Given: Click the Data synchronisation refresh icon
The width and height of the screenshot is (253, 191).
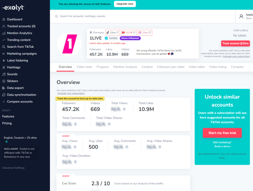Looking at the screenshot, I should (4, 95).
